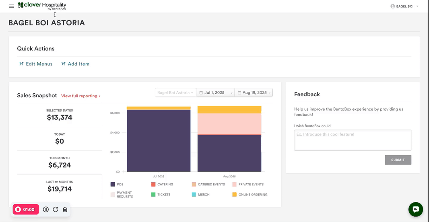429x222 pixels.
Task: Select the Today $0 value
Action: click(x=60, y=141)
